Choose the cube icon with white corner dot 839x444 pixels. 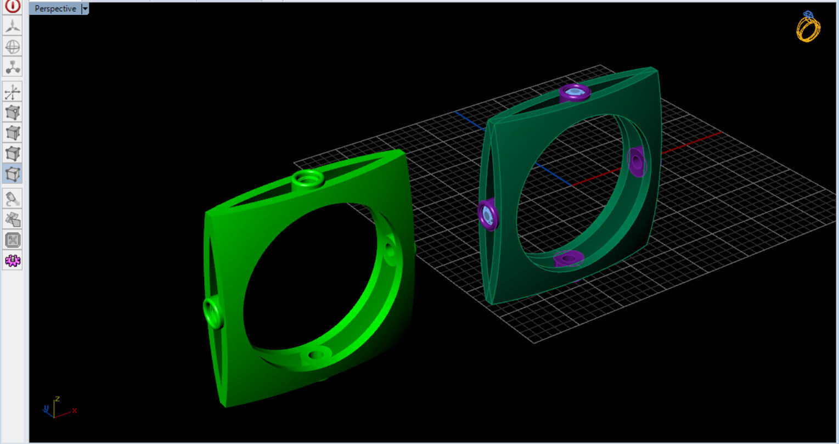(13, 113)
